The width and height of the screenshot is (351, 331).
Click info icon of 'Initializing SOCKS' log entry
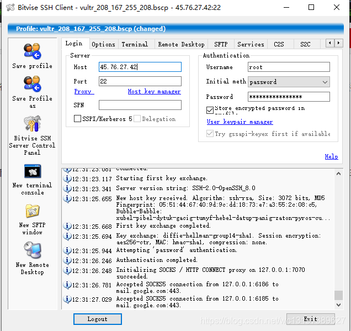tap(67, 270)
